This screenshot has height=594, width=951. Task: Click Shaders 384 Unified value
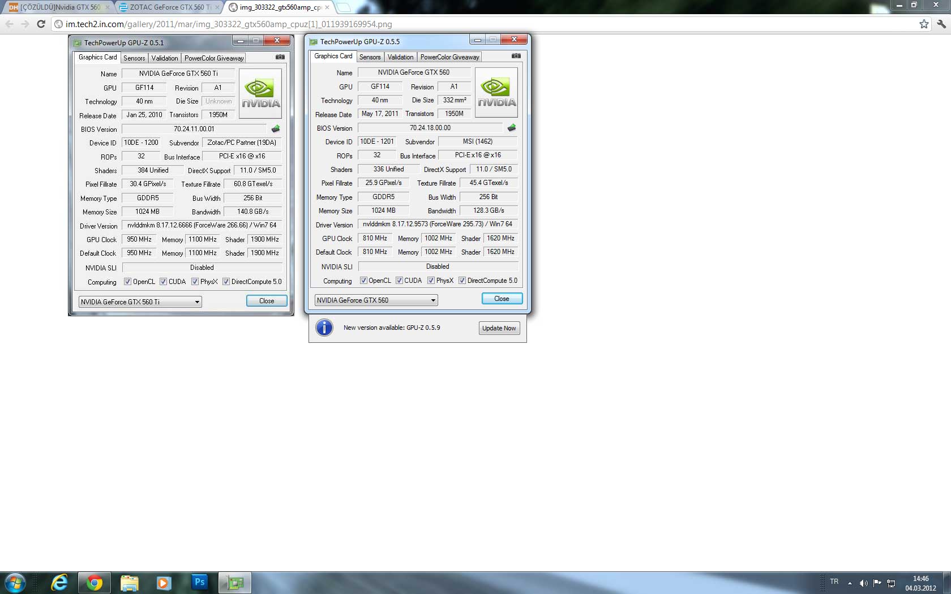[153, 170]
